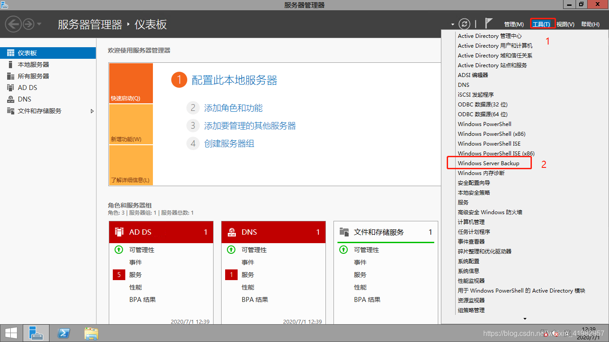
Task: Select 文件和存储服务 icon in the navigation pane
Action: click(11, 111)
